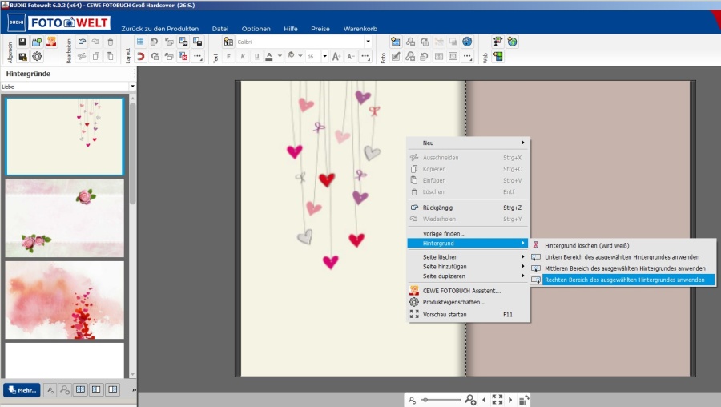Click the fullscreen icon in bottom bar

click(497, 399)
